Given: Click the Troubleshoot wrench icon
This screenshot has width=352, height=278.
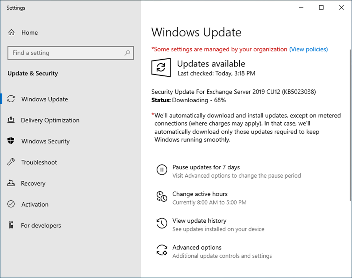Looking at the screenshot, I should pyautogui.click(x=11, y=162).
